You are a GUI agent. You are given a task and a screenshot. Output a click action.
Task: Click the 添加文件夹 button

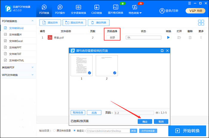point(74,23)
